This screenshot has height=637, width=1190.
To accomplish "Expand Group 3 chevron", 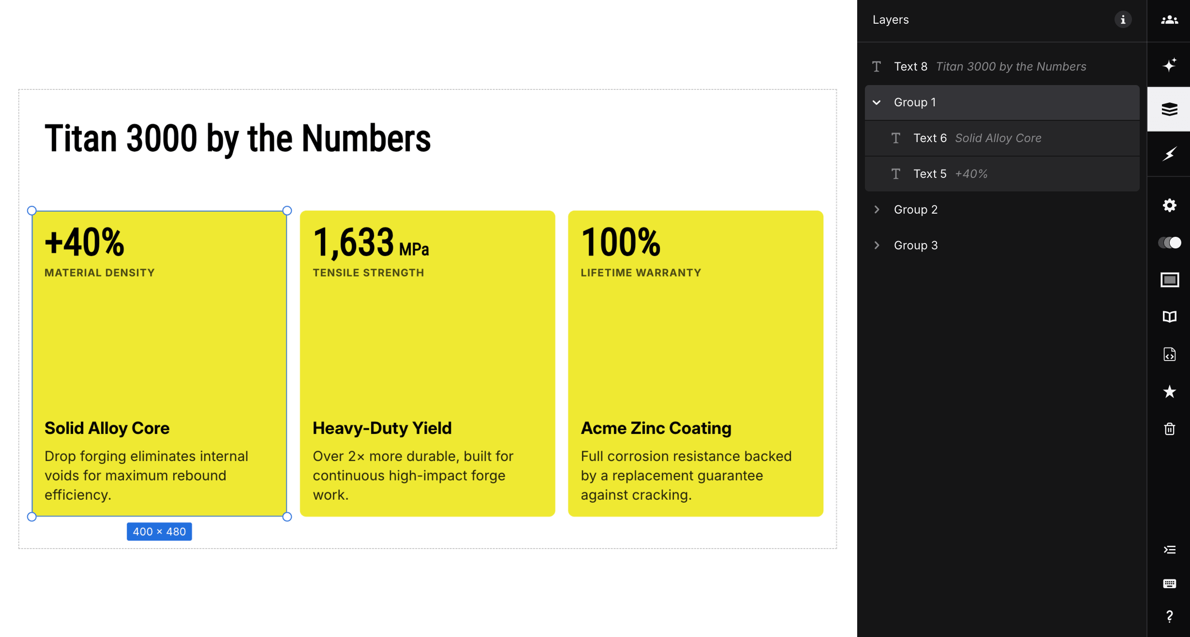I will [876, 245].
